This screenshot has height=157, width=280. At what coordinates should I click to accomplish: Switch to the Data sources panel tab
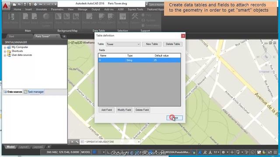pos(13,92)
